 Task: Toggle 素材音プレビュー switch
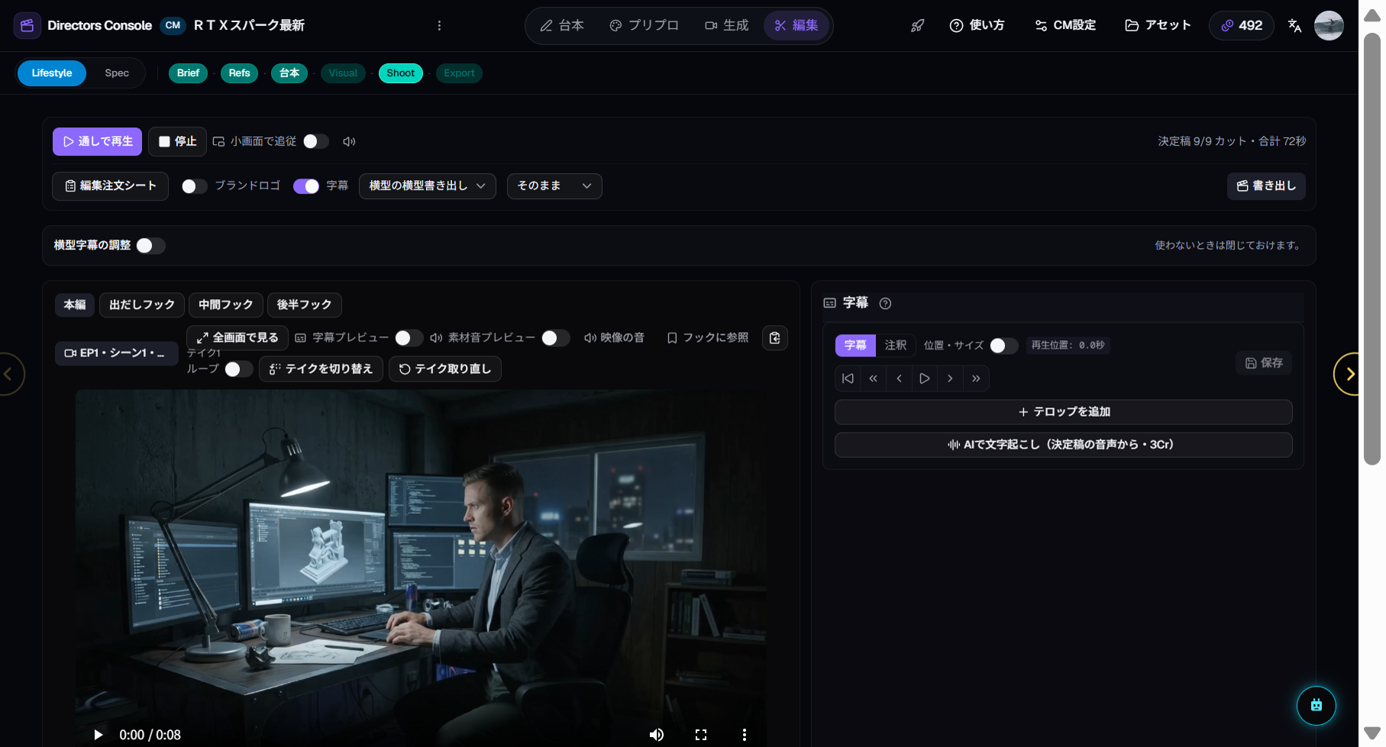click(555, 338)
